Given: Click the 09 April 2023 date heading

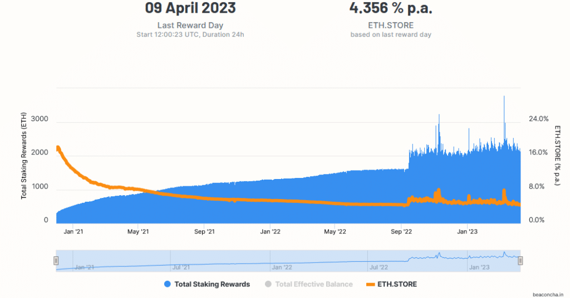Looking at the screenshot, I should (190, 8).
